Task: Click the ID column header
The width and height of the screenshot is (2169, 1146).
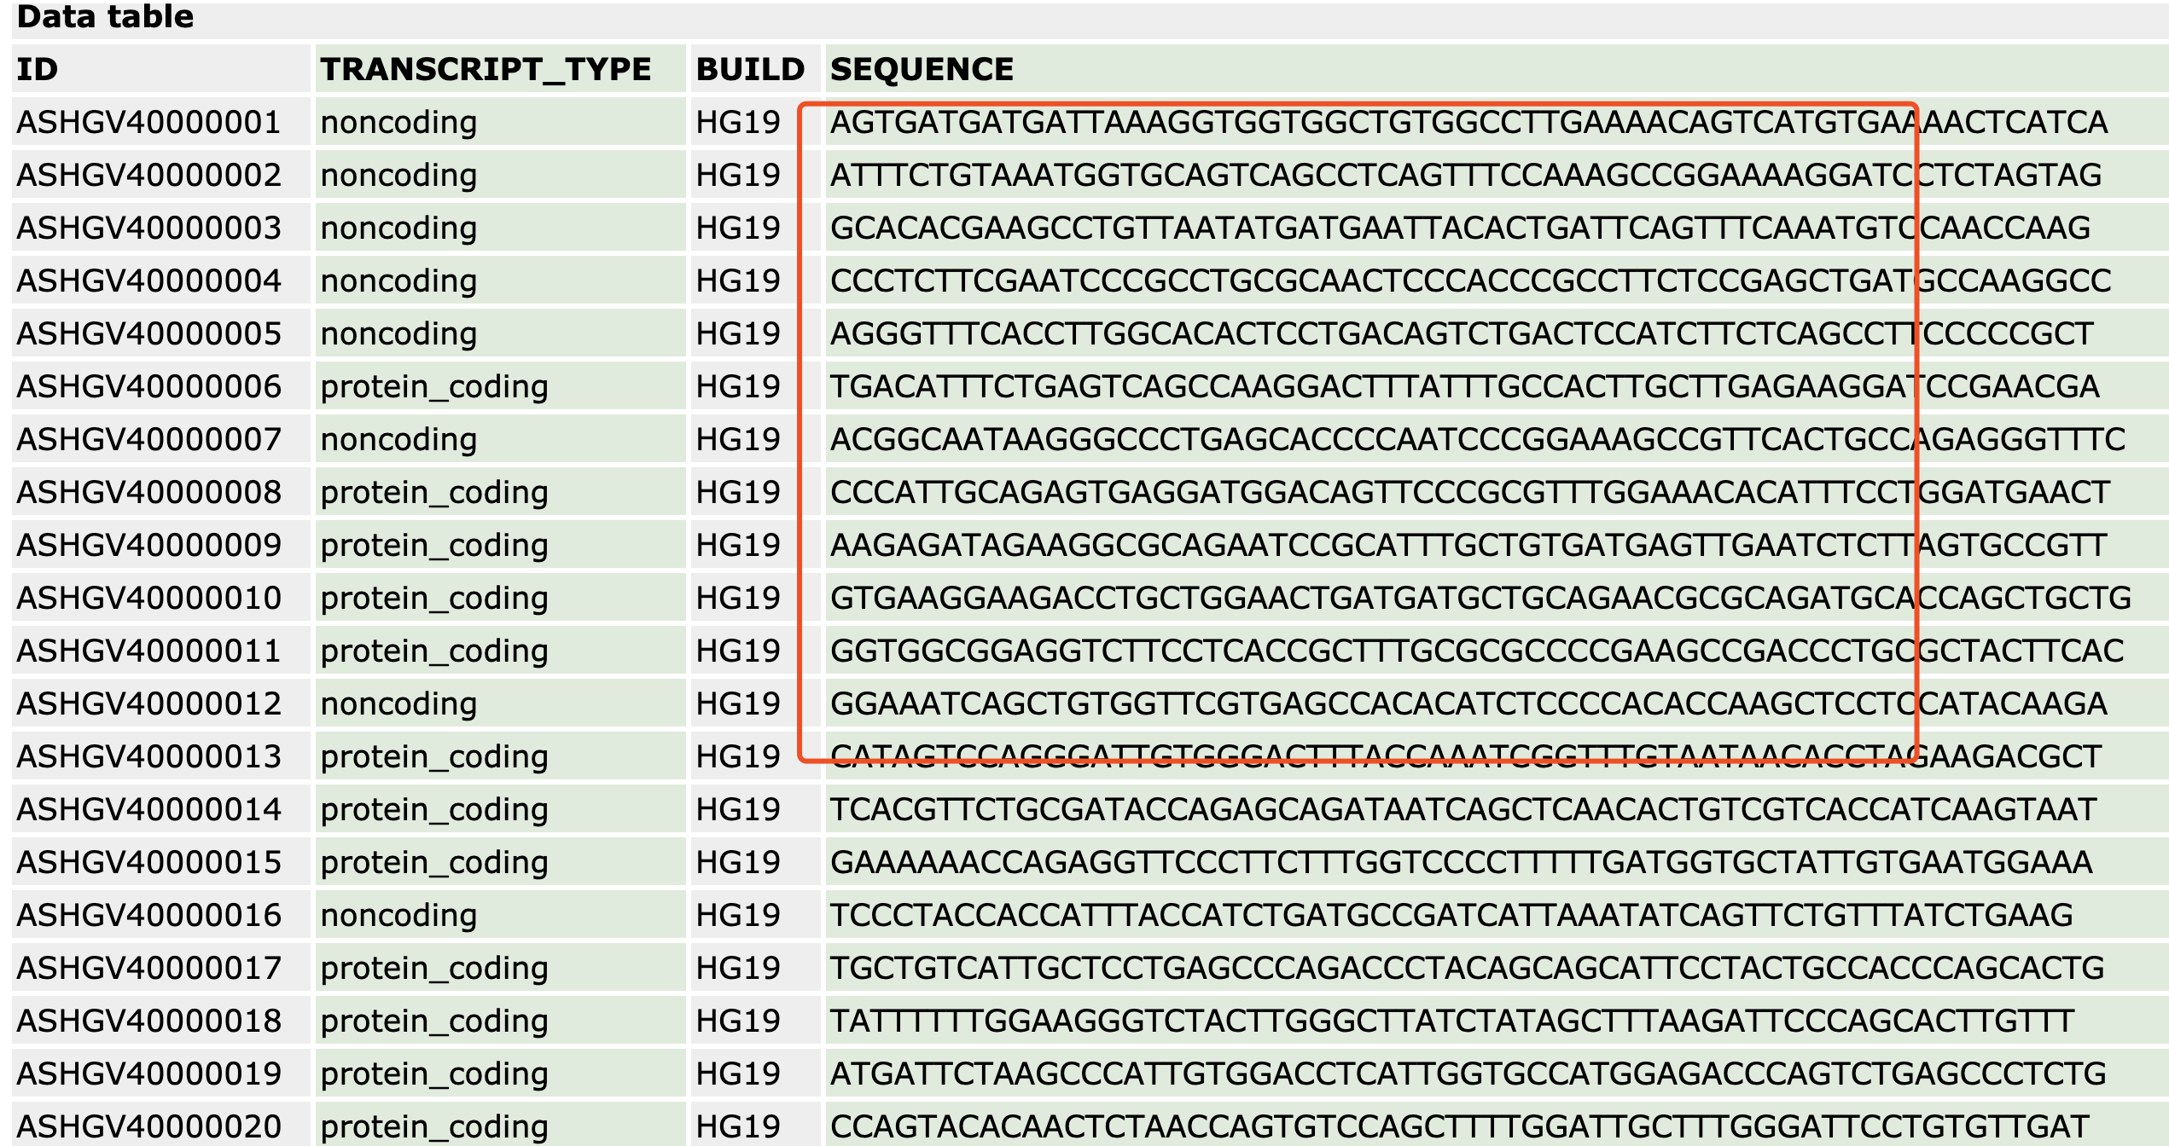Action: [x=38, y=69]
